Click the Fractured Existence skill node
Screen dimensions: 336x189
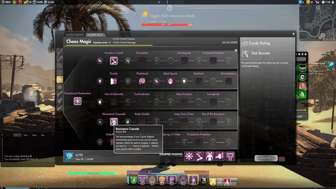pos(213,61)
